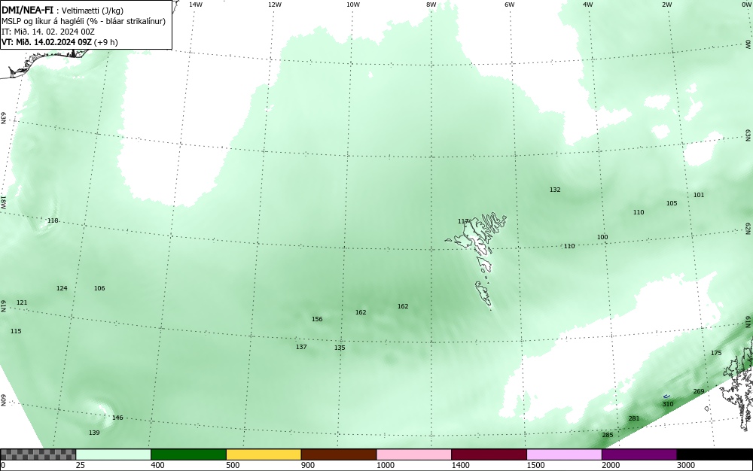The height and width of the screenshot is (471, 753).
Task: Select the CAPE value '269'
Action: 699,391
